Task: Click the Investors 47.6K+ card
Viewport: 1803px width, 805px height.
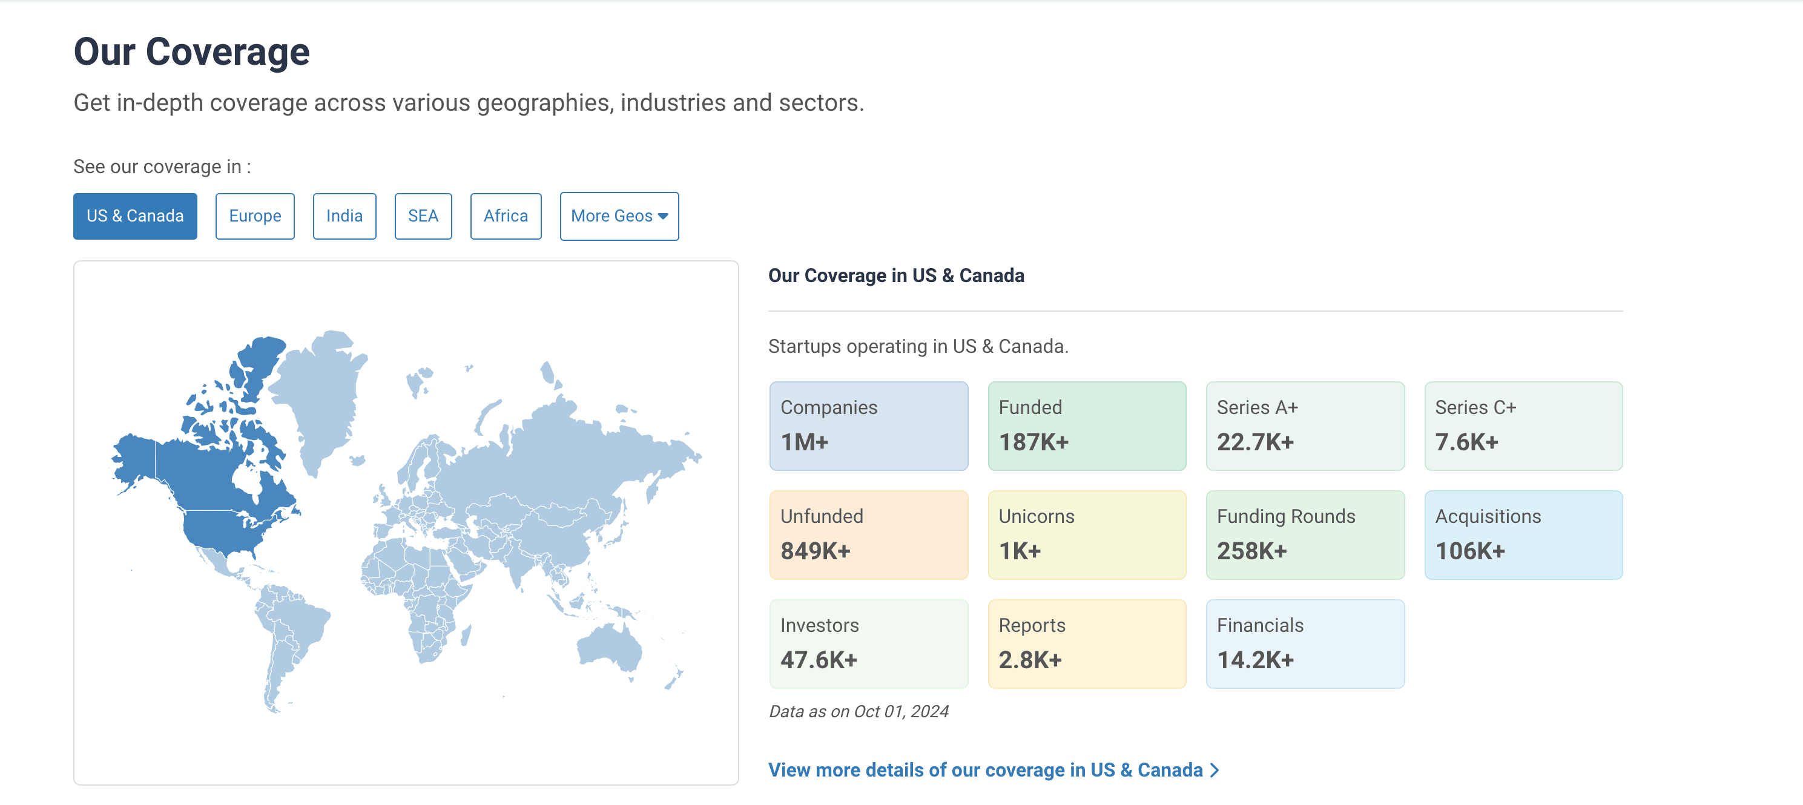Action: [x=868, y=643]
